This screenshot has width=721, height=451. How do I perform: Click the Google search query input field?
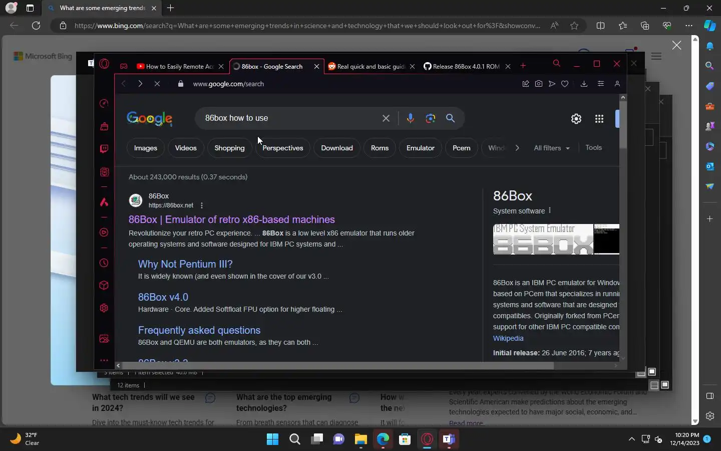[290, 118]
